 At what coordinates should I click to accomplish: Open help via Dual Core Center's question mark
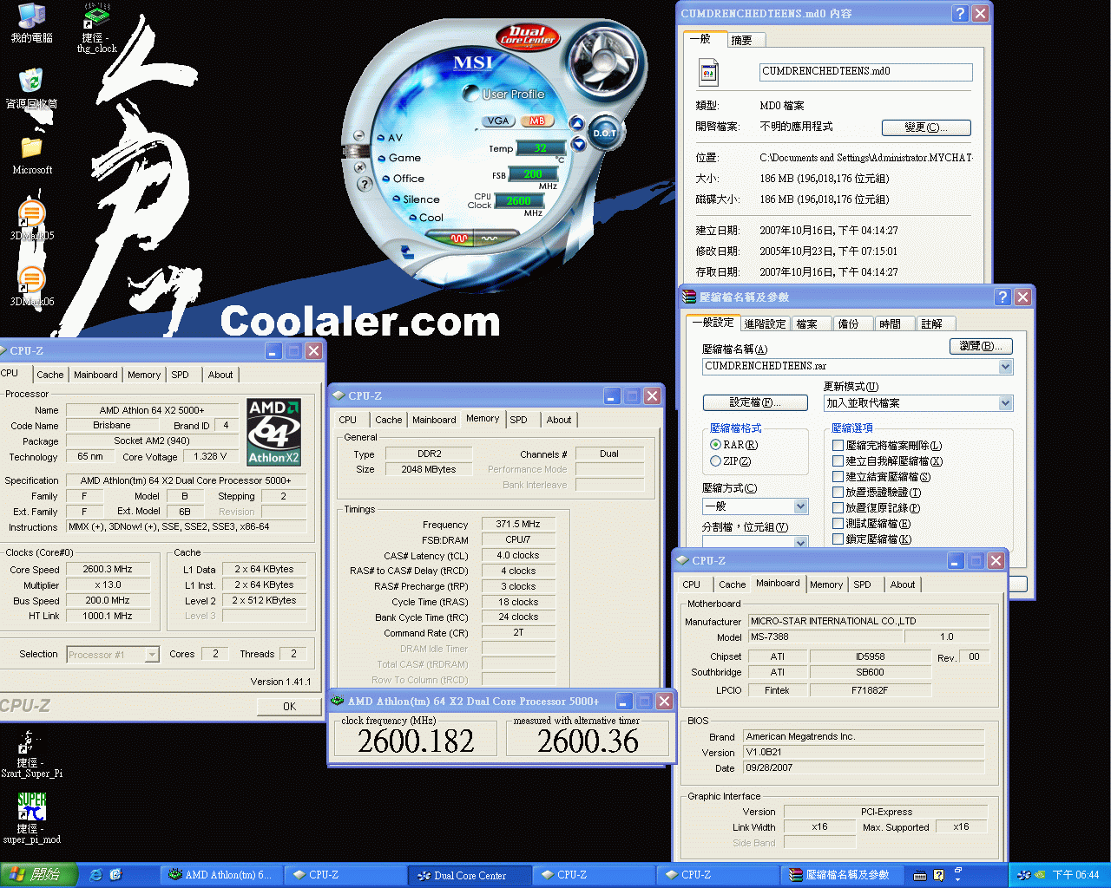(365, 184)
